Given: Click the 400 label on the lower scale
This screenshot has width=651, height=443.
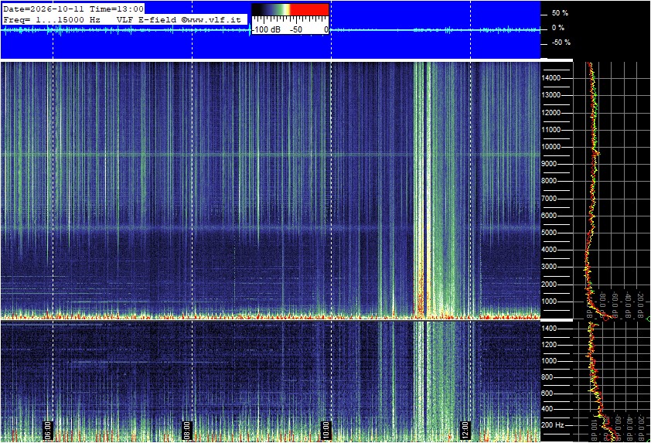Looking at the screenshot, I should coord(547,410).
